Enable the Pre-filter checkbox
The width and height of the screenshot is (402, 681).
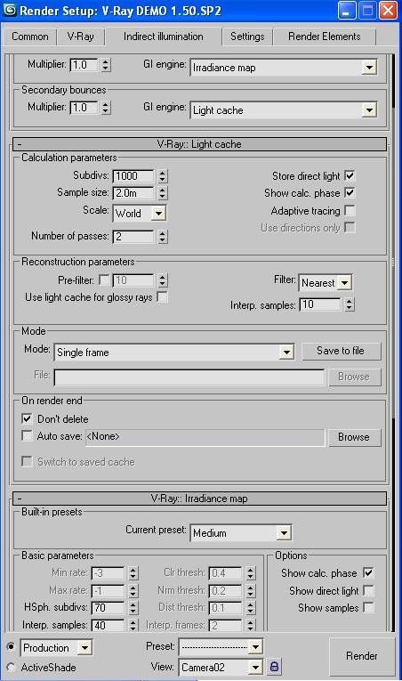[104, 280]
